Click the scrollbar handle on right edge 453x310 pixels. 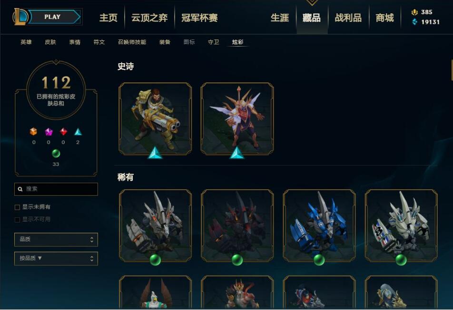(452, 70)
